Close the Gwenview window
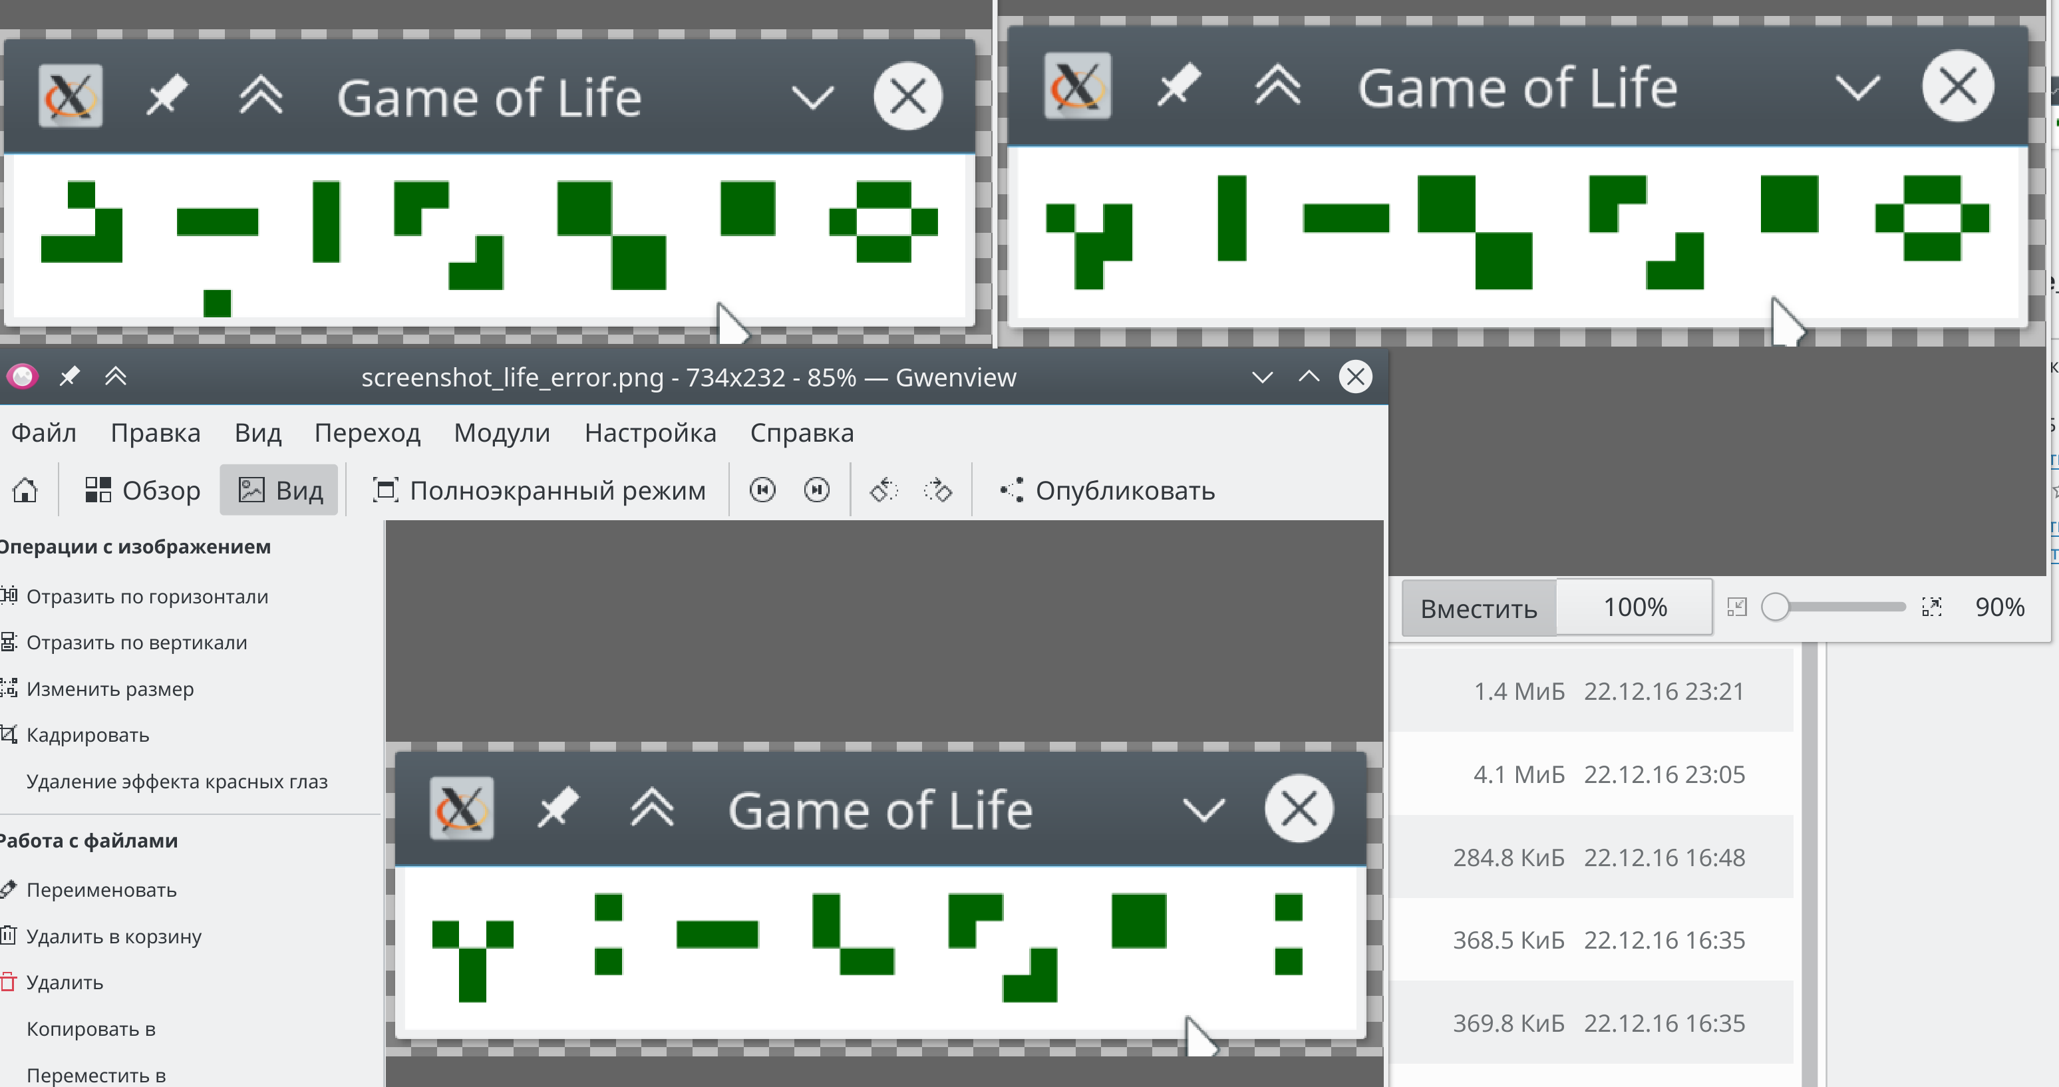 [x=1356, y=377]
